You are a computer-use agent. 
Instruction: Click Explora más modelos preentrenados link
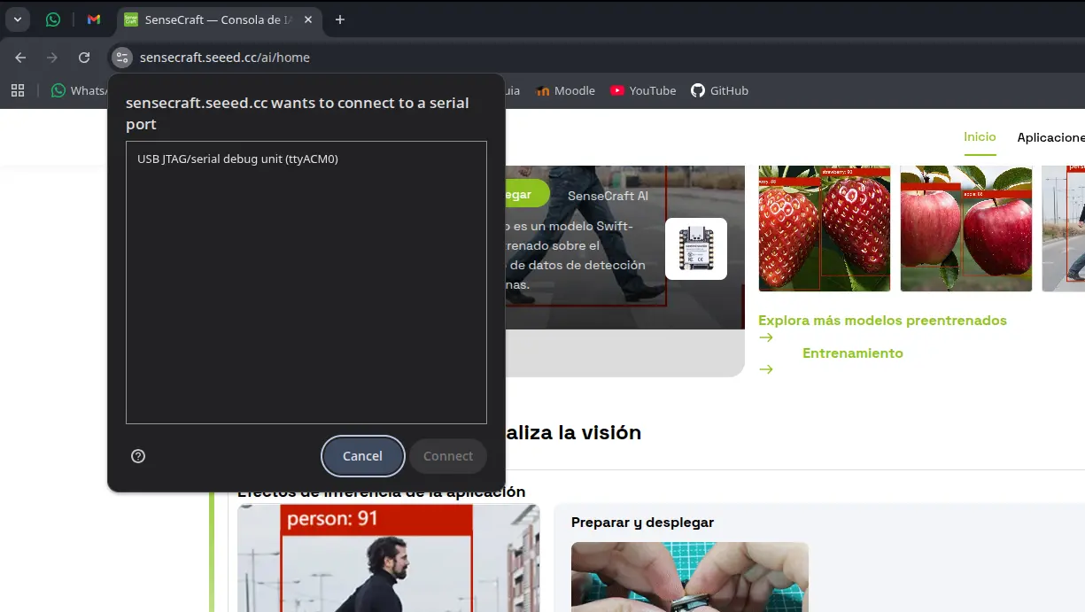882,321
